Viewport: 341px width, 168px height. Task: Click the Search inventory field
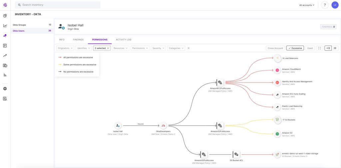pos(58,5)
